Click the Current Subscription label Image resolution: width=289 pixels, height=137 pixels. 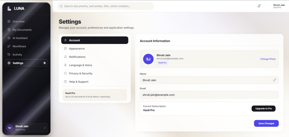click(x=154, y=106)
